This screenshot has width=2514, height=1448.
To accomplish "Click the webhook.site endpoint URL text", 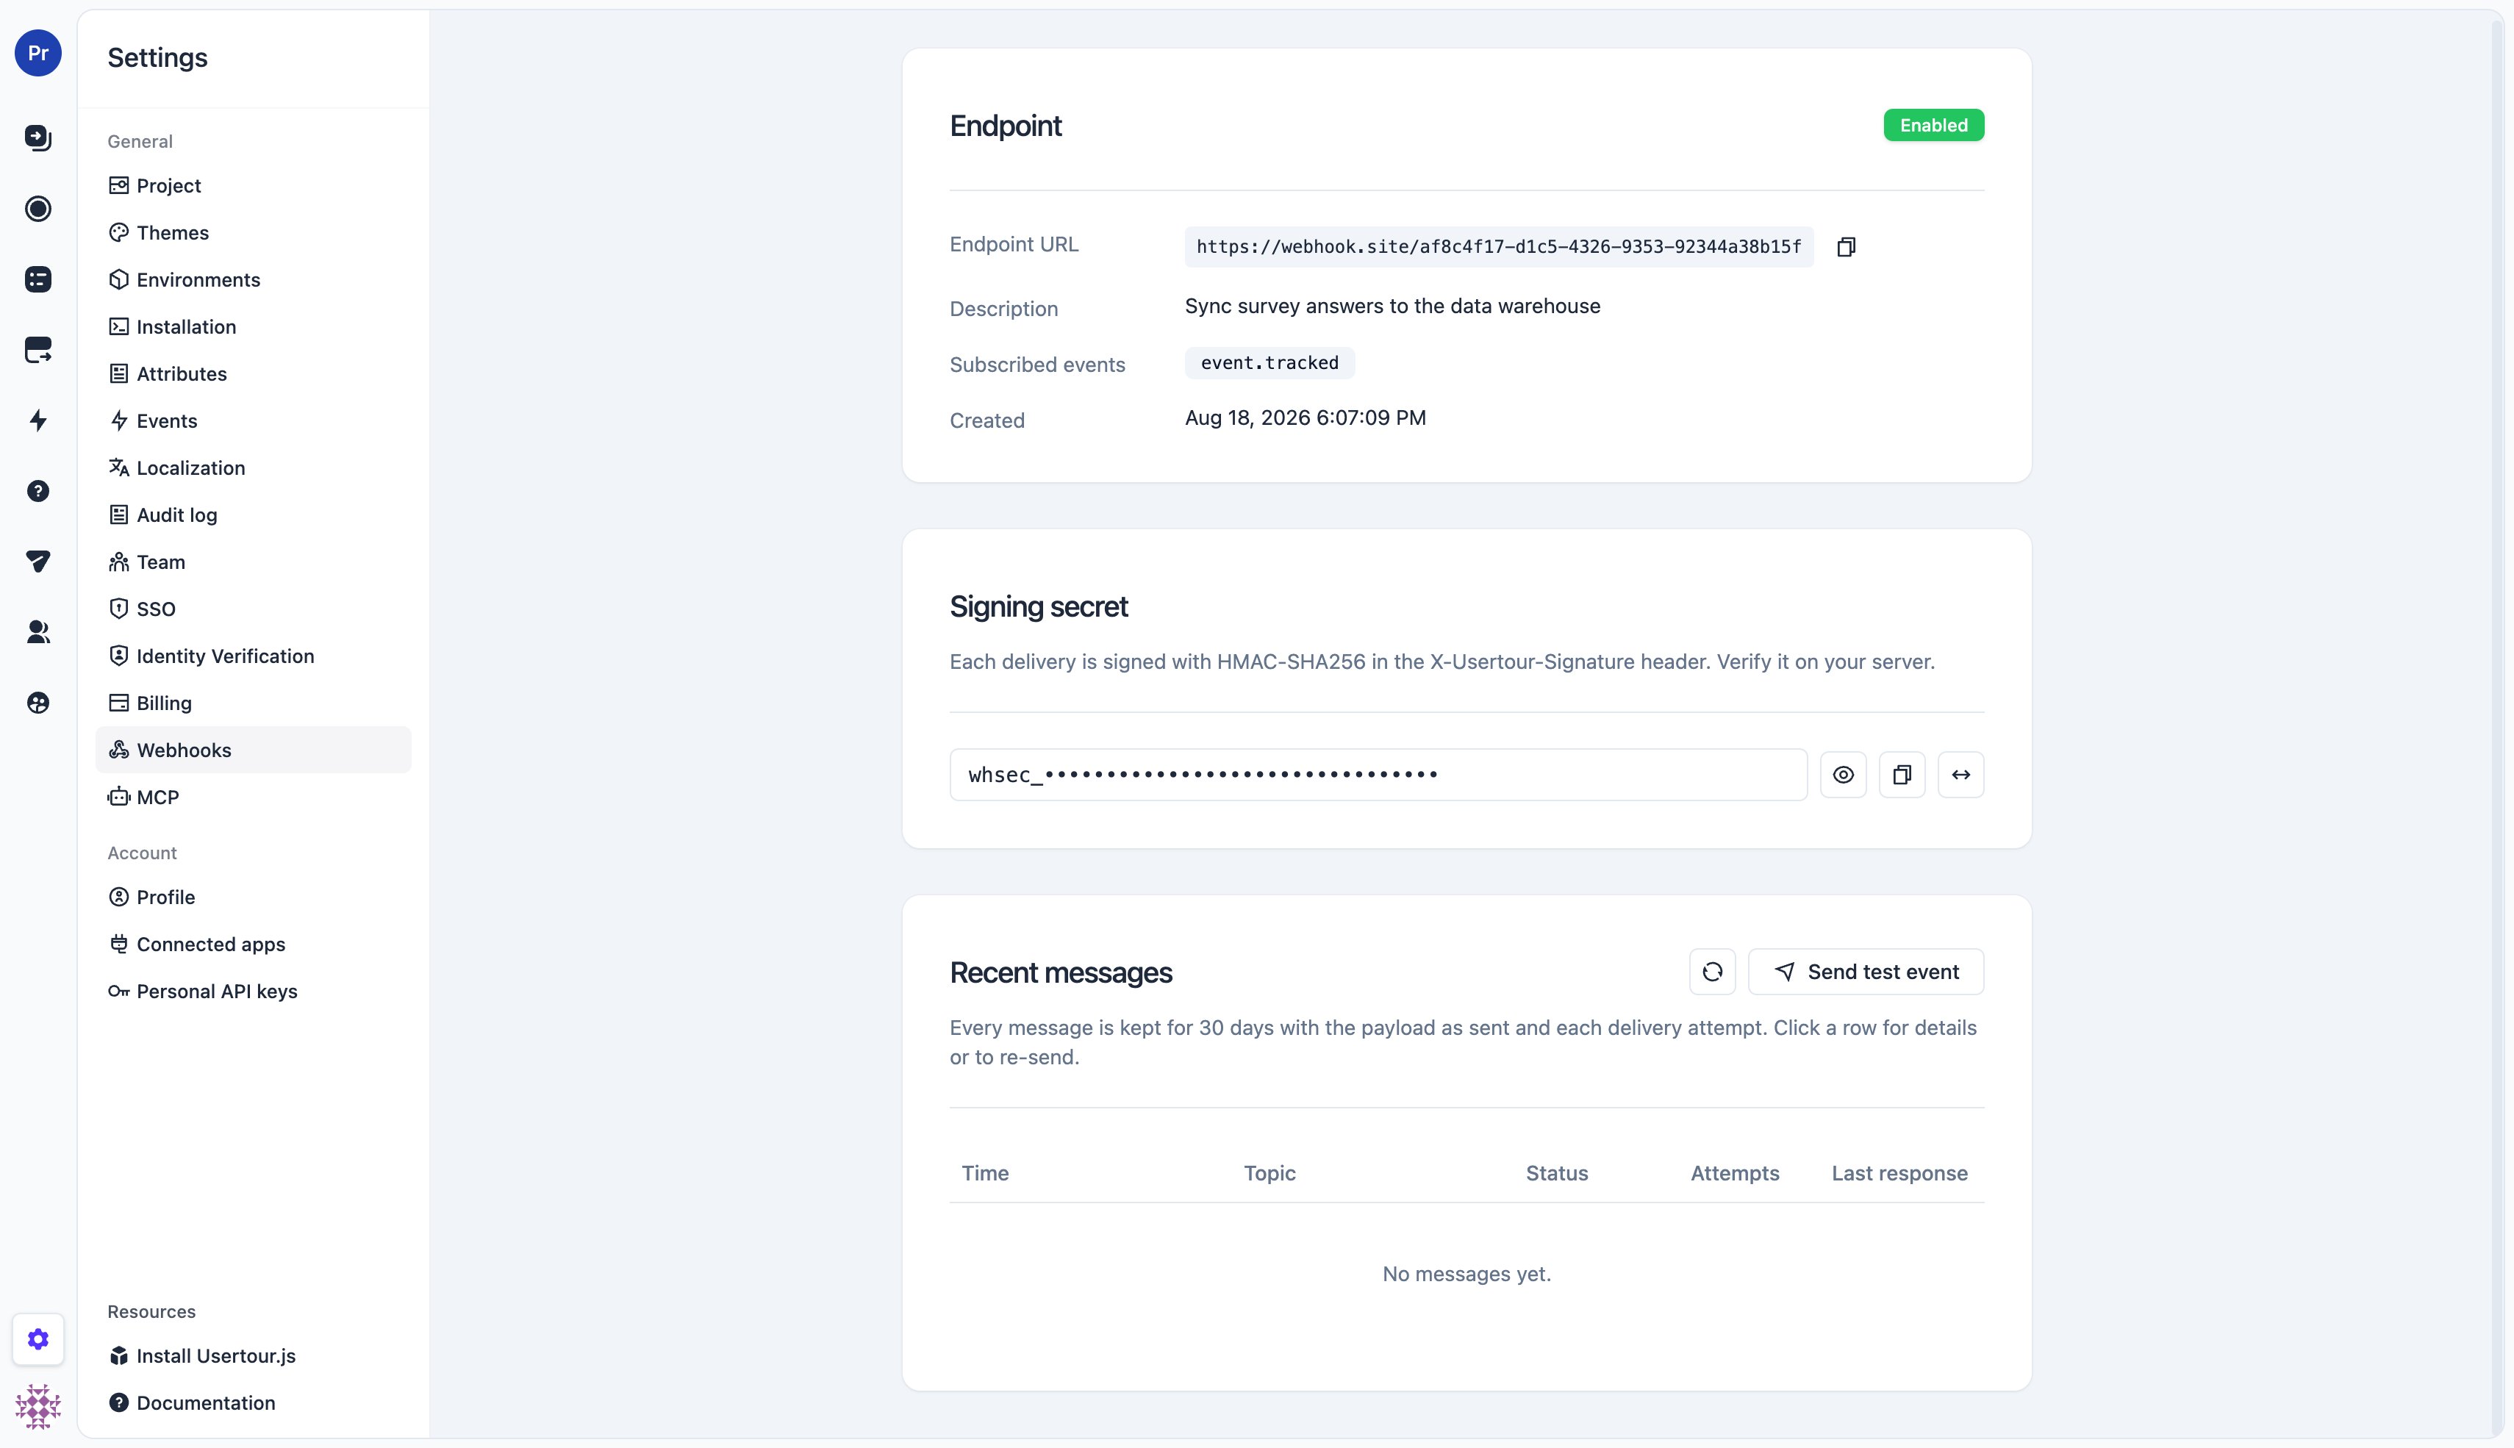I will [x=1499, y=247].
